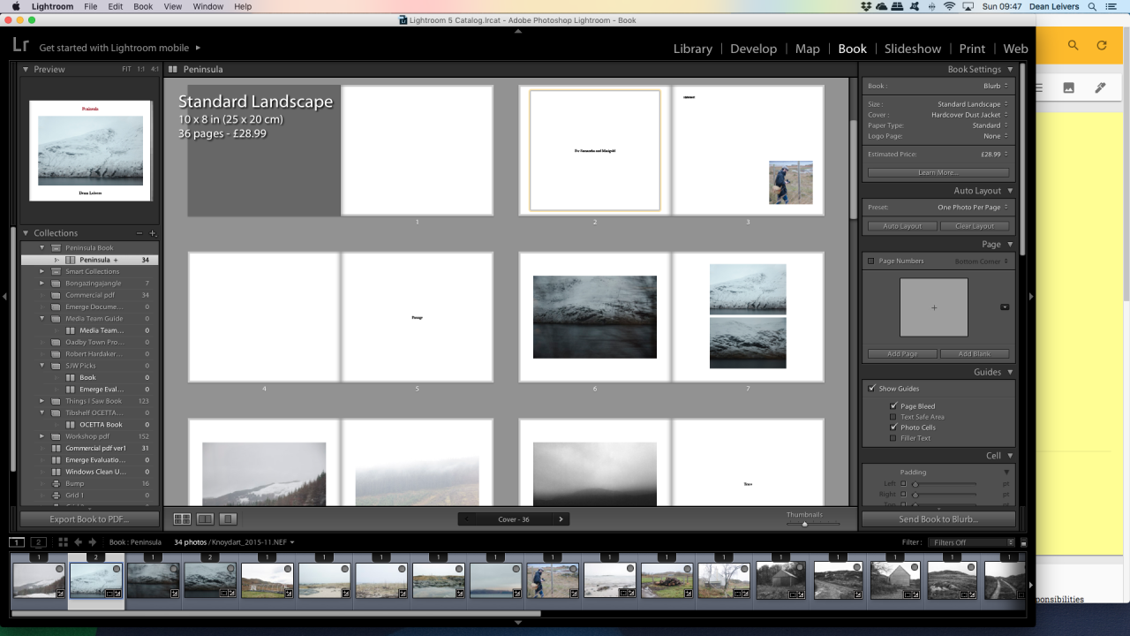The width and height of the screenshot is (1130, 636).
Task: Open the Cover type dropdown
Action: 971,115
